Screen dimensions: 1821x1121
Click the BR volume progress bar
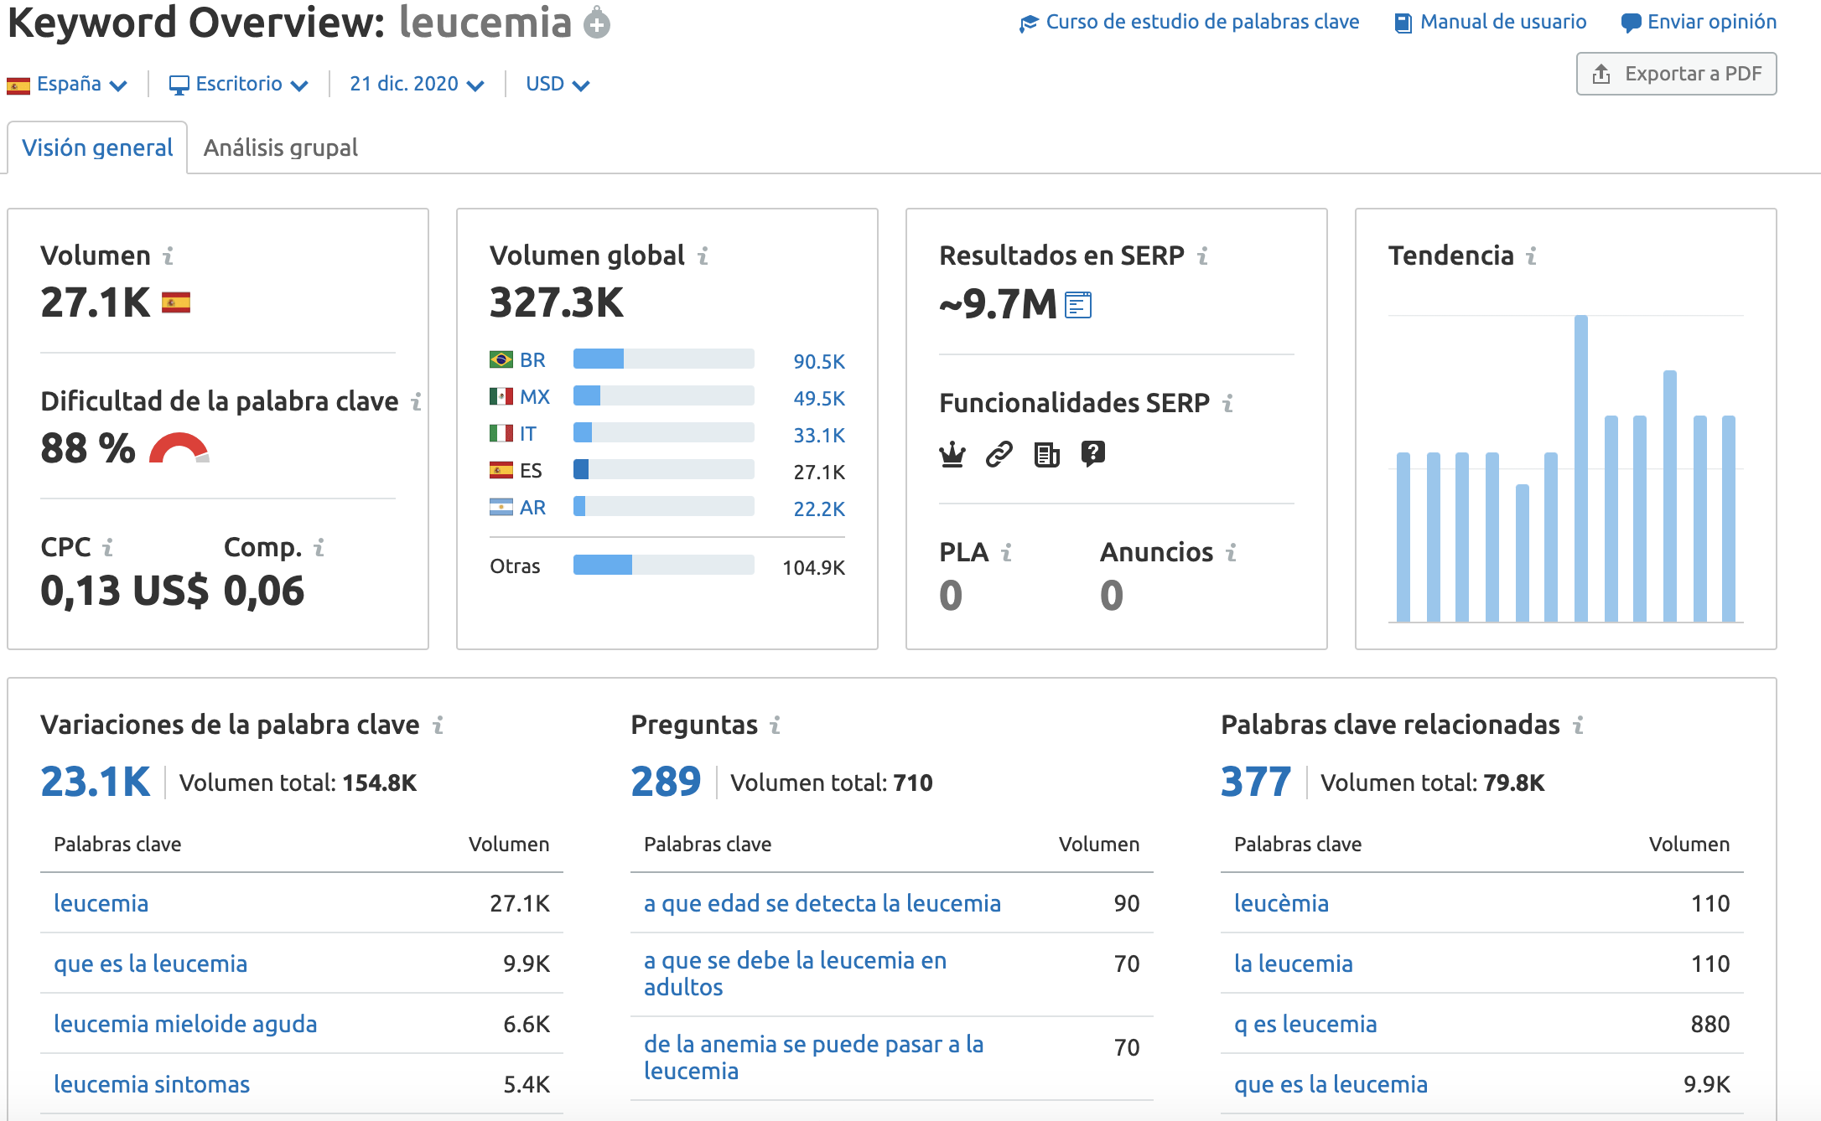663,359
